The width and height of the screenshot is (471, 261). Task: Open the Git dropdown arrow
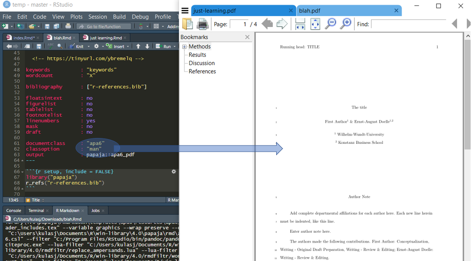pyautogui.click(x=147, y=27)
